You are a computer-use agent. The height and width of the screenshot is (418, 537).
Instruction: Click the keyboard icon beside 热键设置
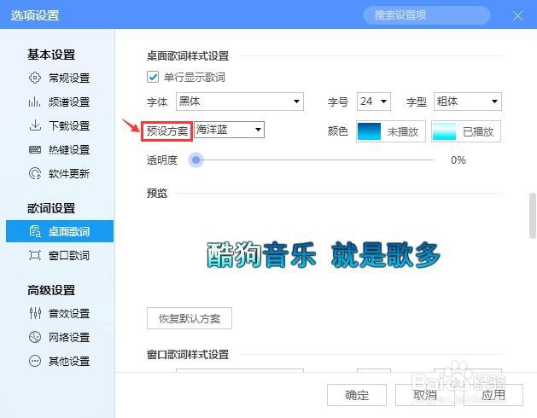[35, 149]
